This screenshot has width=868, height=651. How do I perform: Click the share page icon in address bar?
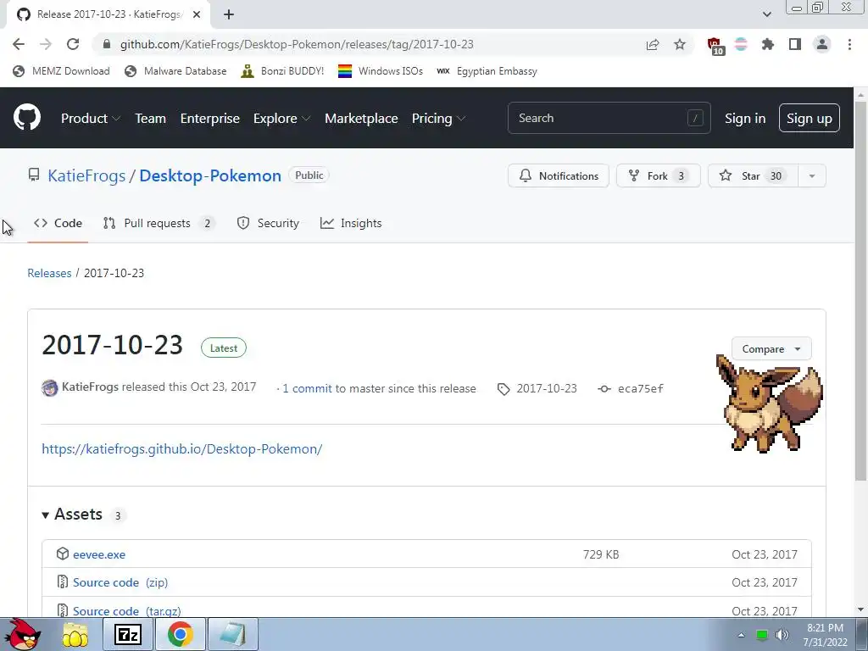pyautogui.click(x=653, y=44)
